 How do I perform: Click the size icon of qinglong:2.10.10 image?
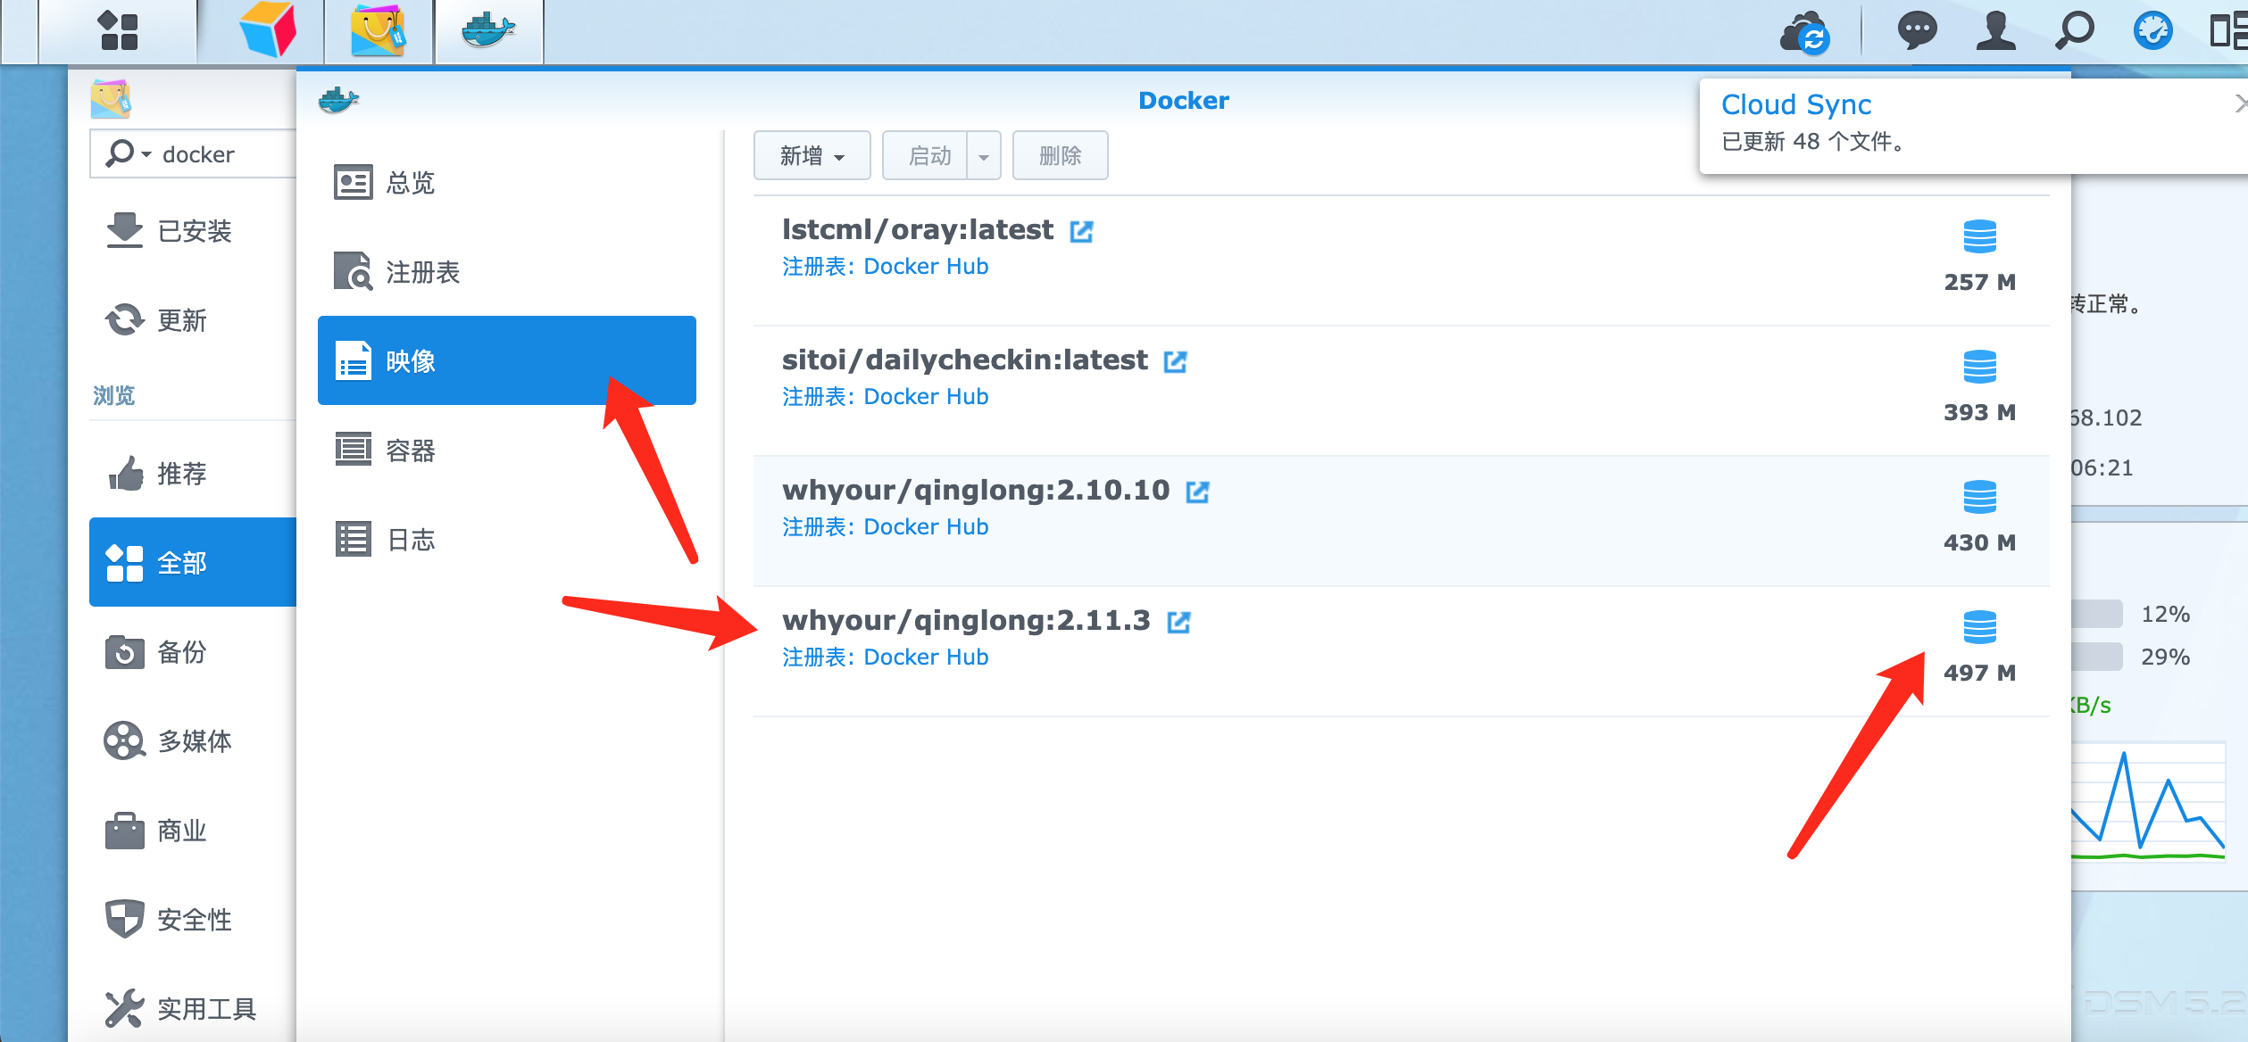pyautogui.click(x=1979, y=497)
